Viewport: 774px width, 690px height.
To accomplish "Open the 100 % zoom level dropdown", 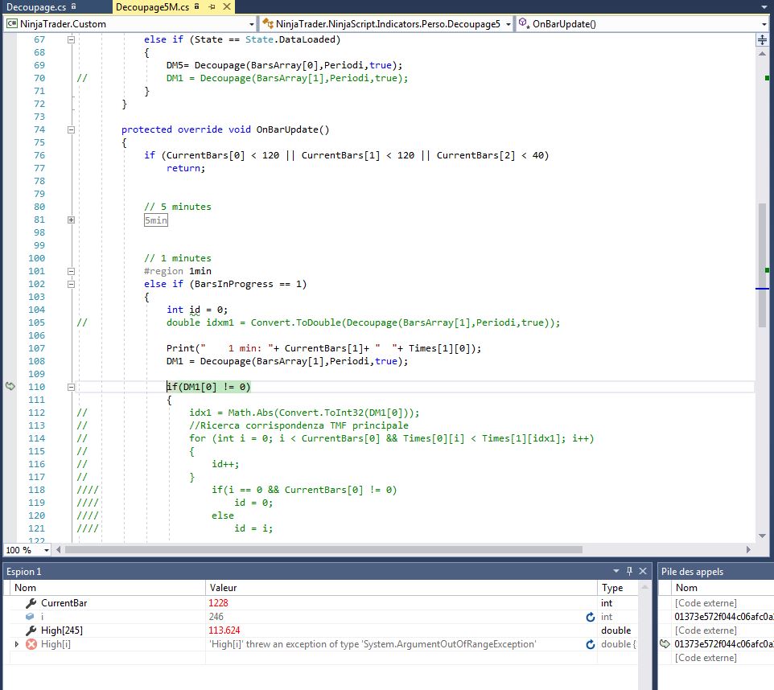I will [x=46, y=550].
